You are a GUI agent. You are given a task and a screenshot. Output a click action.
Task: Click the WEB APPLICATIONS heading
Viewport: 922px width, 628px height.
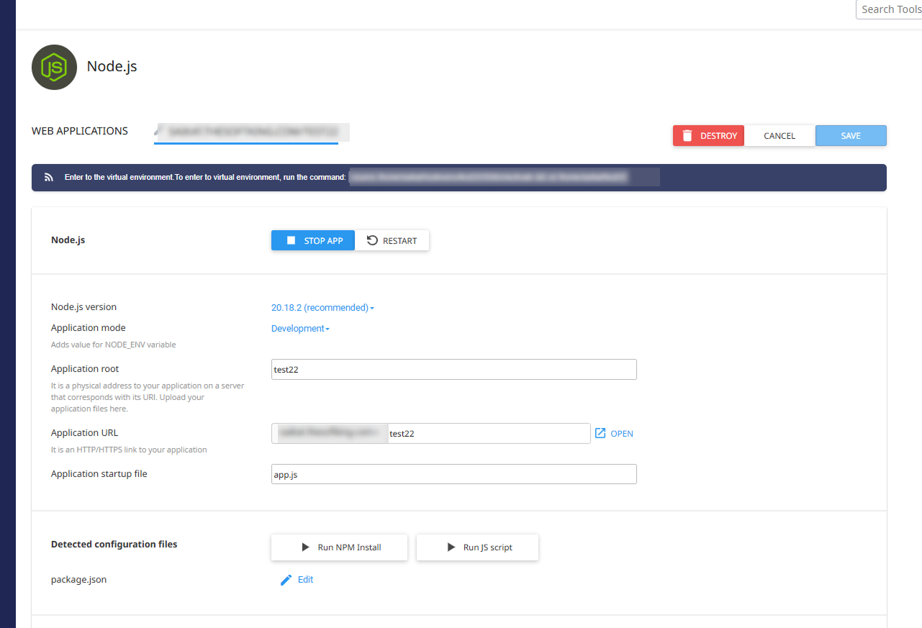click(x=80, y=131)
